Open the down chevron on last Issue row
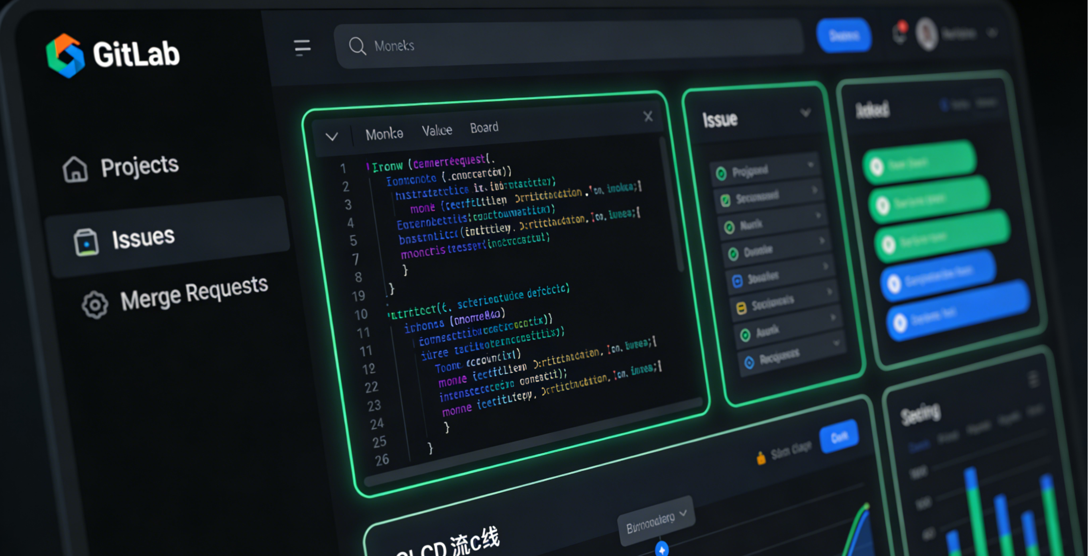The height and width of the screenshot is (556, 1088). [x=837, y=343]
